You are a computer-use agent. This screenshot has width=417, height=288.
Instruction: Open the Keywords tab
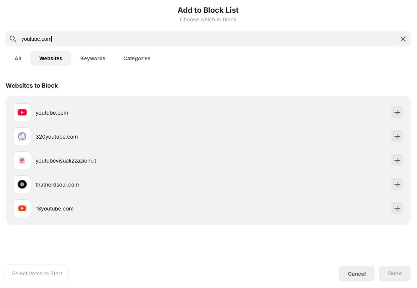(93, 58)
